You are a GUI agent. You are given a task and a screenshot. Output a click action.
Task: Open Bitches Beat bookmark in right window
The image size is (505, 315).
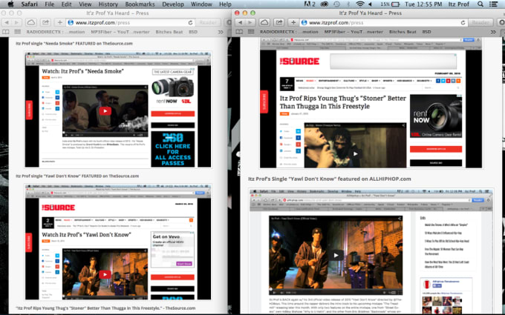tap(403, 32)
